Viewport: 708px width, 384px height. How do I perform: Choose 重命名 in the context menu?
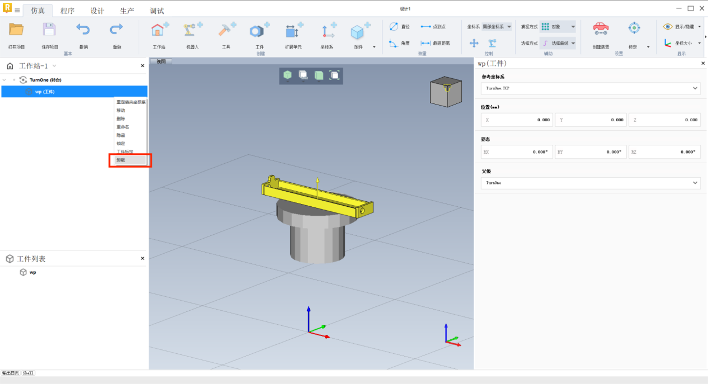click(123, 127)
